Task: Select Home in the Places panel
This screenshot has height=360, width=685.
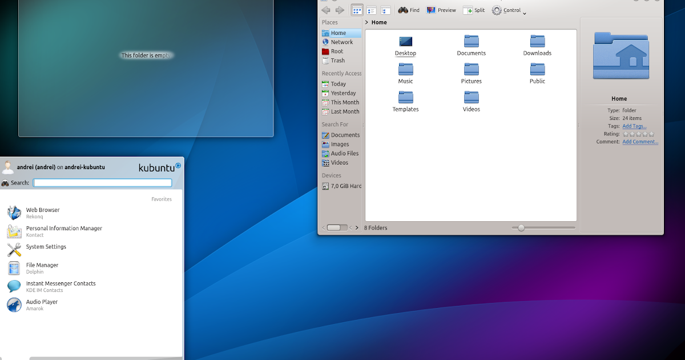Action: (341, 33)
